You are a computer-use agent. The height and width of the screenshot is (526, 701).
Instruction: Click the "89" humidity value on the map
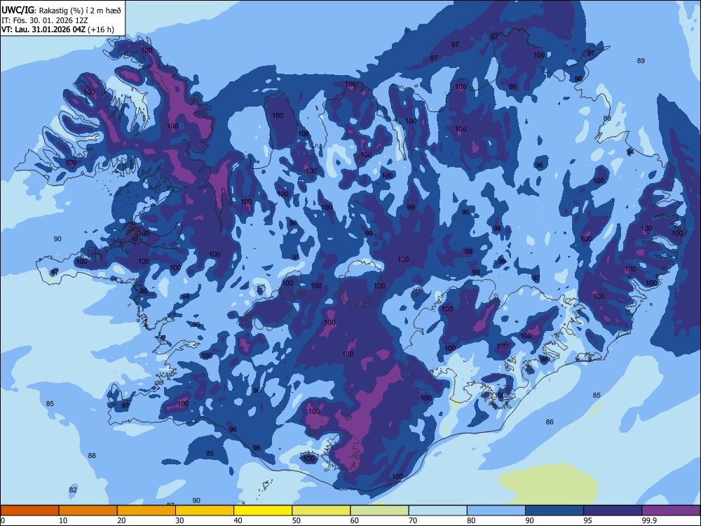(x=641, y=61)
